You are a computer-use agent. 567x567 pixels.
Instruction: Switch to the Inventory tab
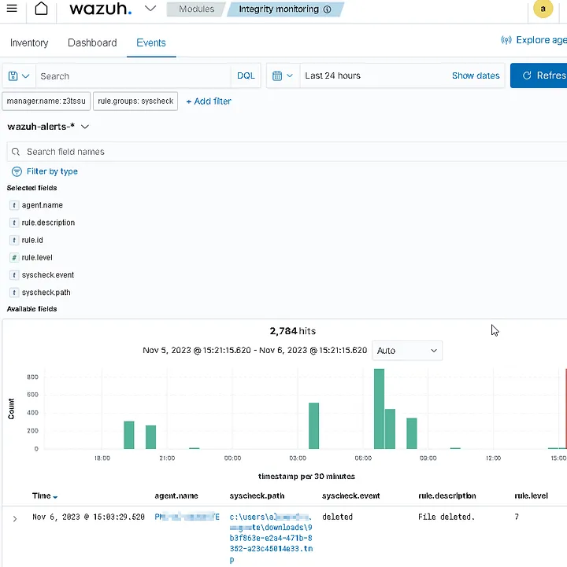pos(29,42)
